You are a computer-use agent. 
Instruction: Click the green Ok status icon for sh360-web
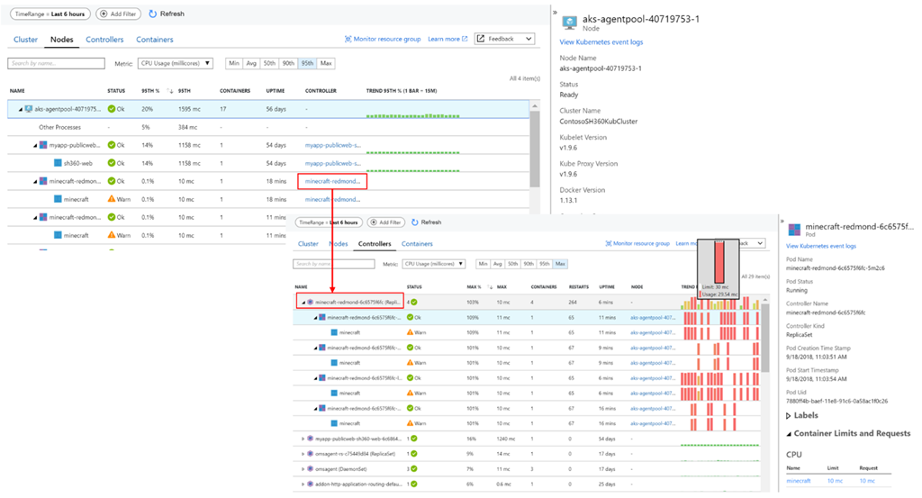[x=112, y=163]
